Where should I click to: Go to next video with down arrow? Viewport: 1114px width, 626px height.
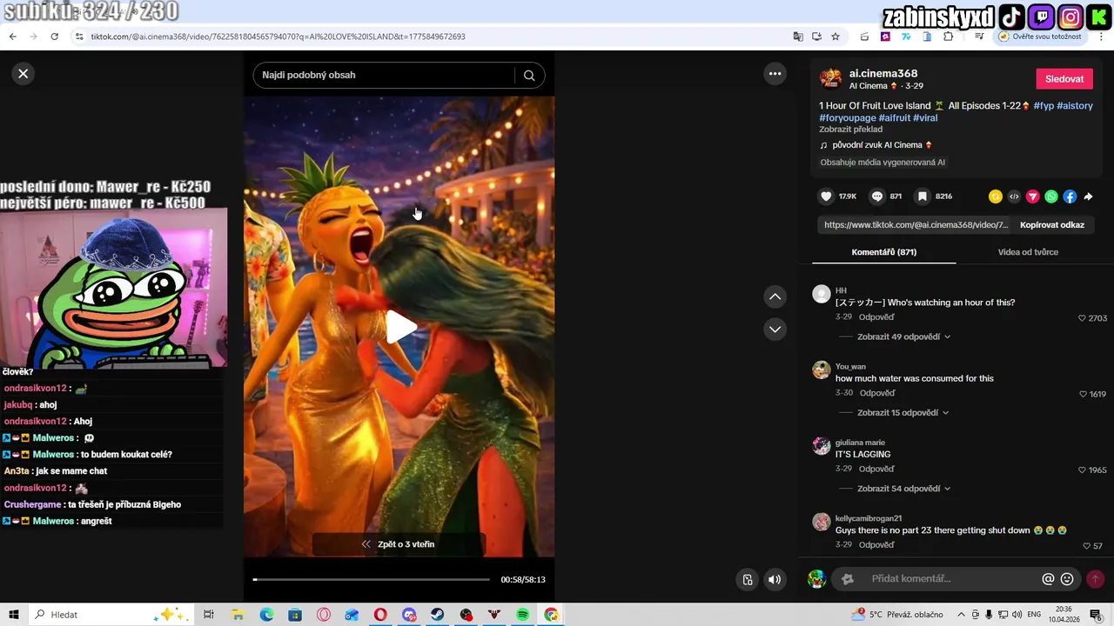(x=775, y=330)
